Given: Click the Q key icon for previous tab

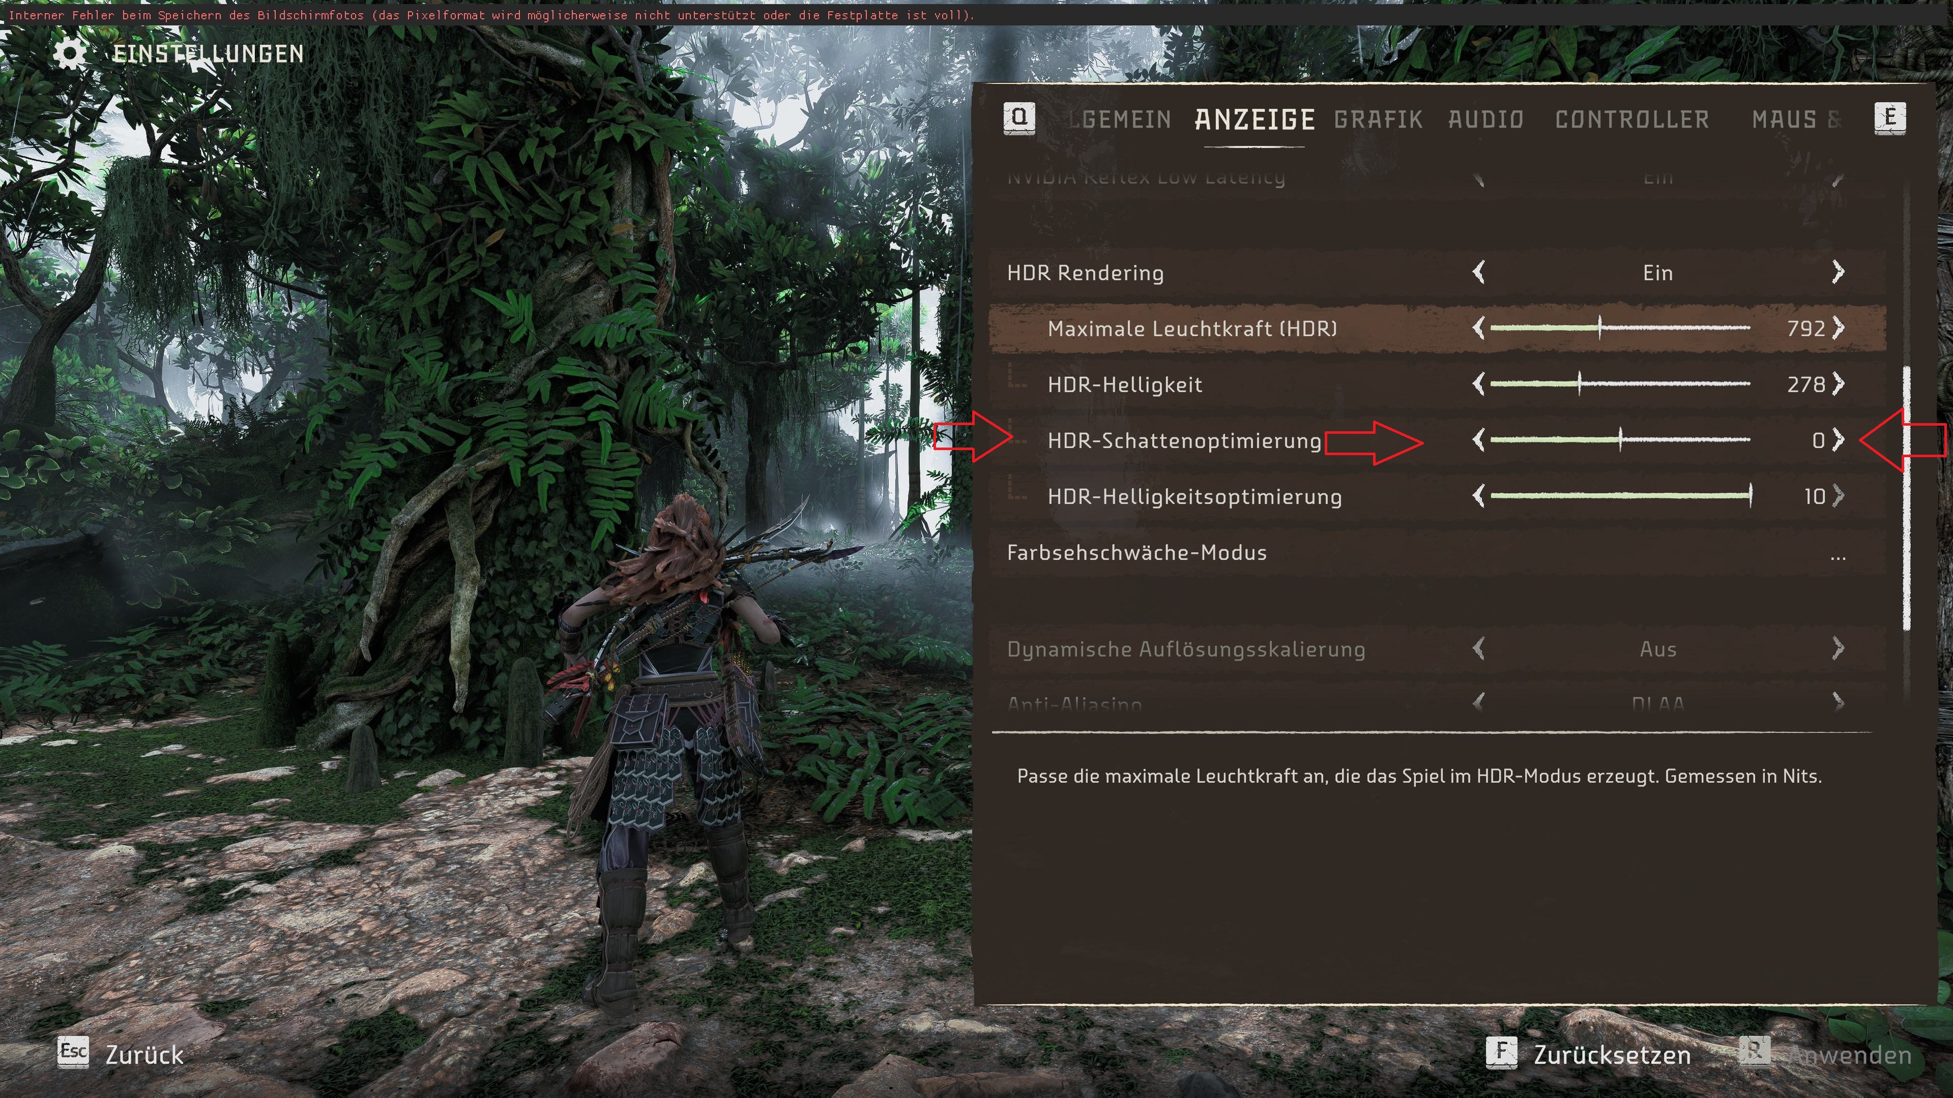Looking at the screenshot, I should (x=1019, y=118).
